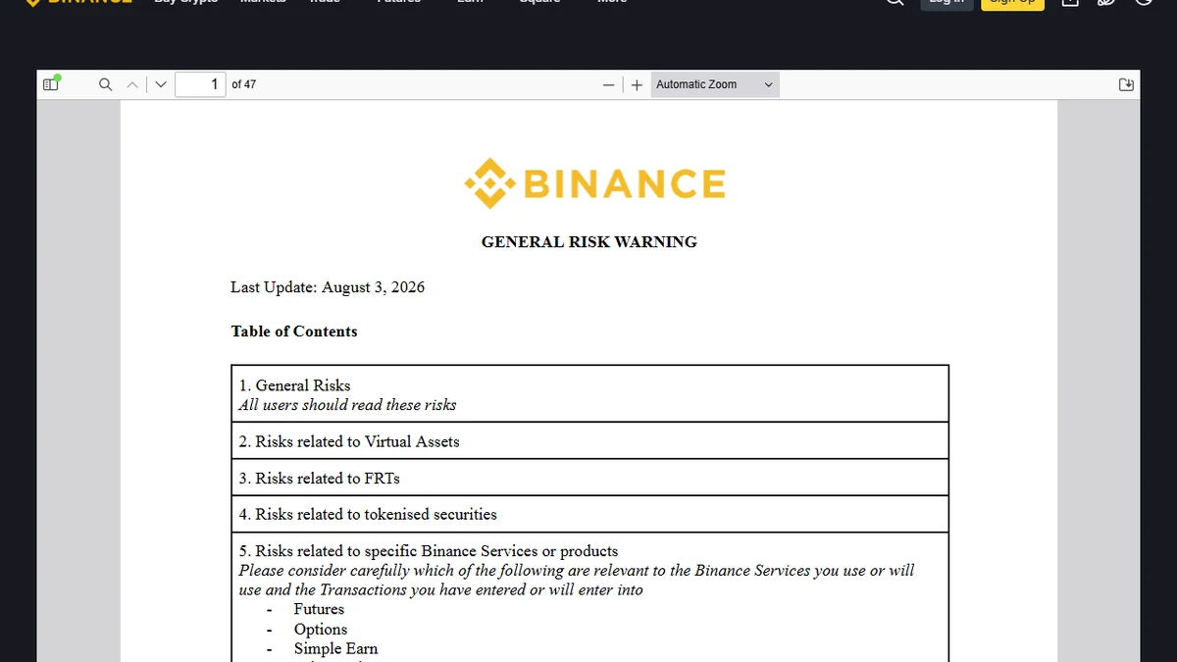1177x662 pixels.
Task: Click the GENERAL RISK WARNING heading
Action: [588, 242]
